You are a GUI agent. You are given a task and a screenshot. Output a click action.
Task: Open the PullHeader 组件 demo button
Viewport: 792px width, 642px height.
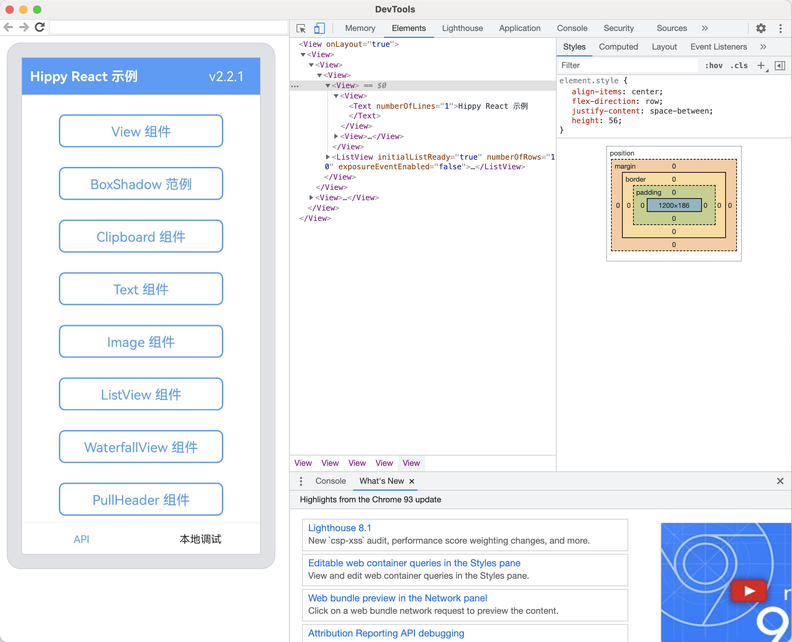click(x=141, y=499)
